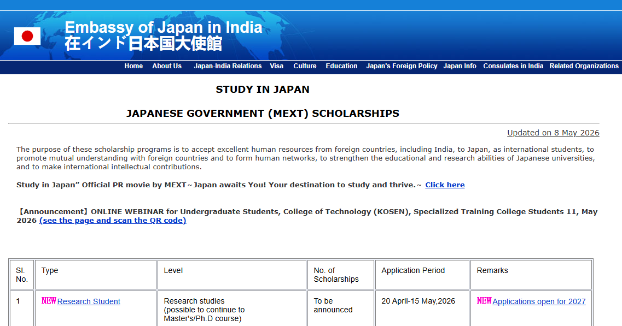This screenshot has width=622, height=326.
Task: Click the Japan flag icon in header
Action: click(x=27, y=36)
